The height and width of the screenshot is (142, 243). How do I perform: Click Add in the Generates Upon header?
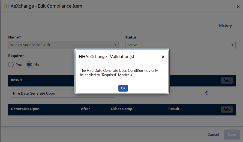coord(227,109)
